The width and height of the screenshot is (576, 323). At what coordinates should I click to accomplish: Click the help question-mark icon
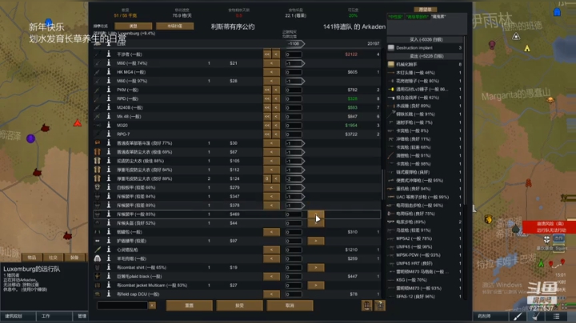(x=380, y=305)
